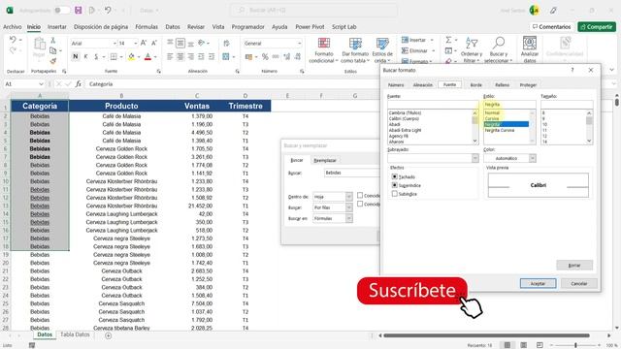Toggle the Superíndice checkbox
Viewport: 621px width, 349px height.
click(x=395, y=185)
